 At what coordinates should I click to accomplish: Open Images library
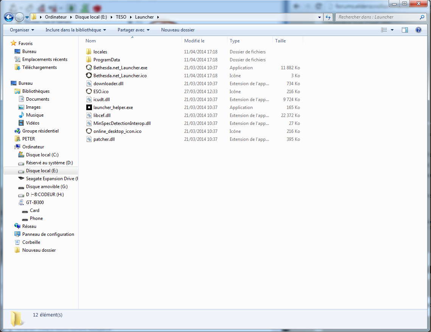[x=33, y=107]
